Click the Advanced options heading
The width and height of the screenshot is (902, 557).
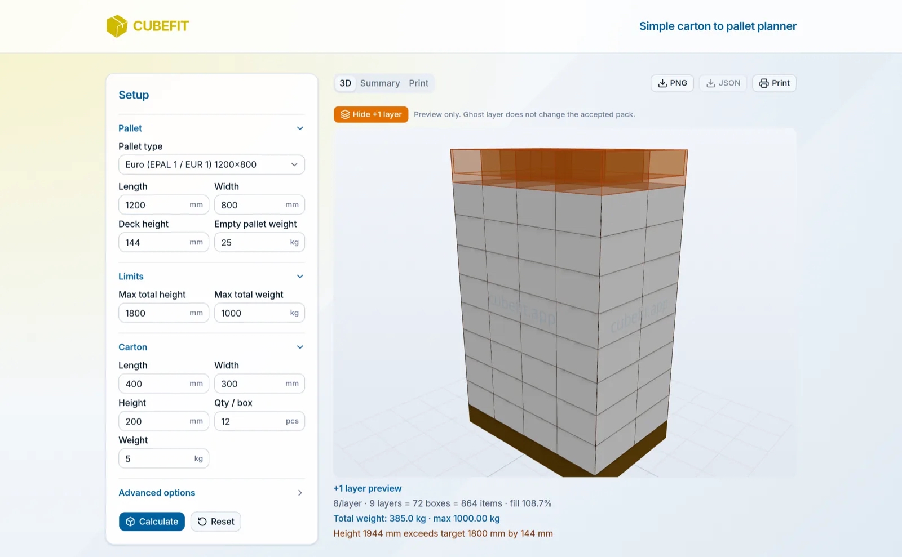157,493
